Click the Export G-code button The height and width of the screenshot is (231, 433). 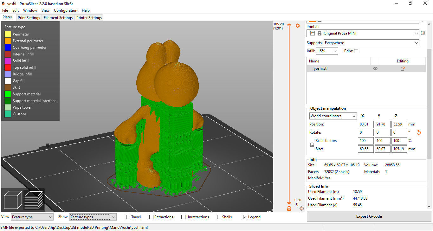pyautogui.click(x=369, y=216)
